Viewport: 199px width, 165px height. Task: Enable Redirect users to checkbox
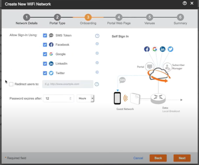tap(11, 84)
